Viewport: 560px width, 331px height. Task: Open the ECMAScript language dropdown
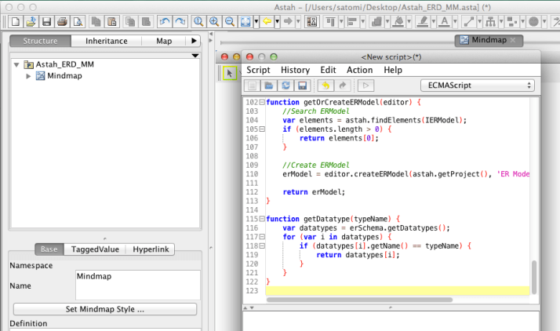click(477, 85)
